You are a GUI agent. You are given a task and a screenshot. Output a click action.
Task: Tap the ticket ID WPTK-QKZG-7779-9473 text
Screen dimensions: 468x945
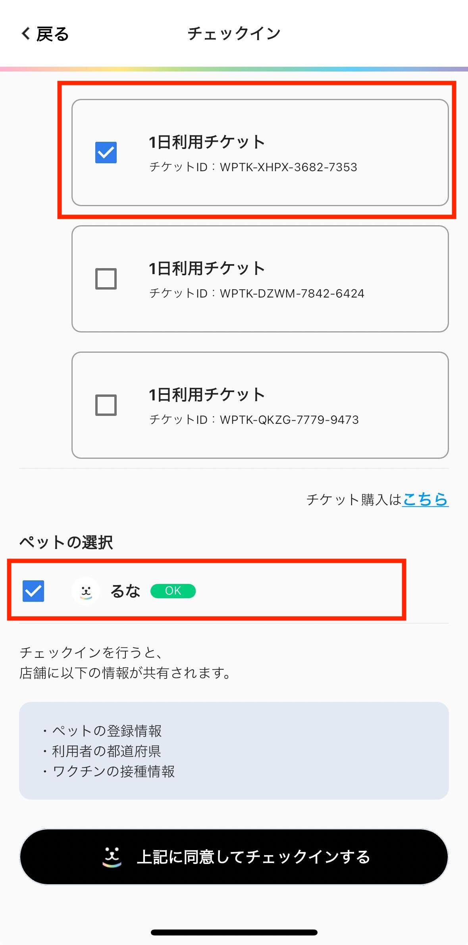[x=254, y=420]
